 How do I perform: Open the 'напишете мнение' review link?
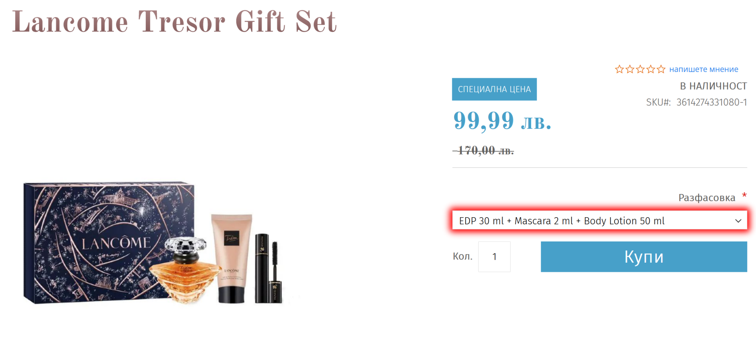pyautogui.click(x=704, y=69)
